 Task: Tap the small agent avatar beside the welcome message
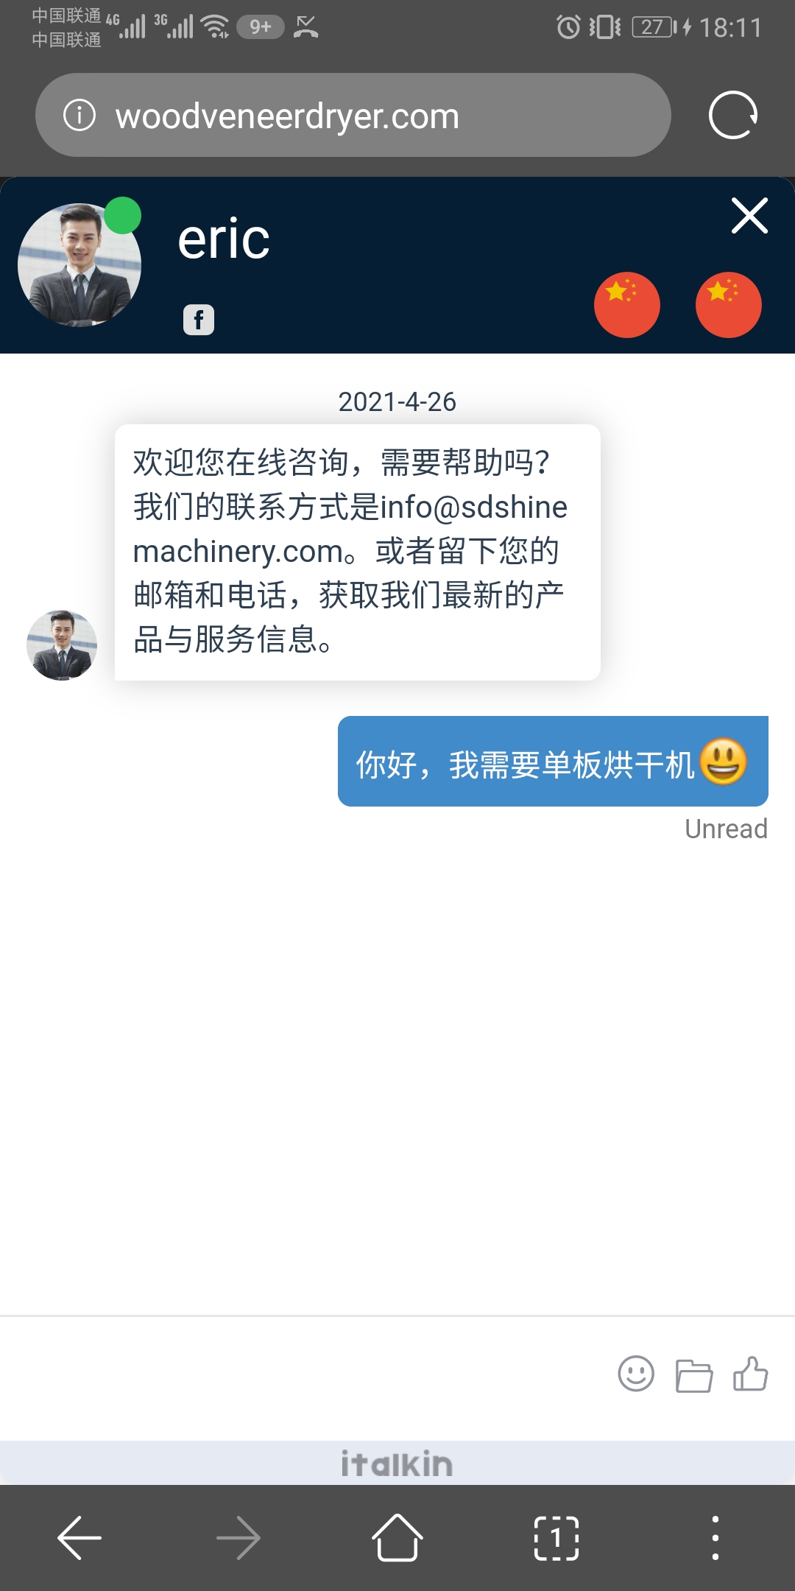coord(62,645)
